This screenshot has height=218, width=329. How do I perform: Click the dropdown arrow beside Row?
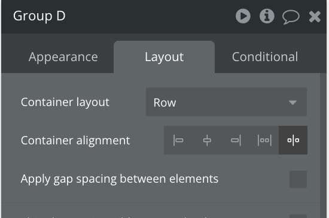point(293,102)
